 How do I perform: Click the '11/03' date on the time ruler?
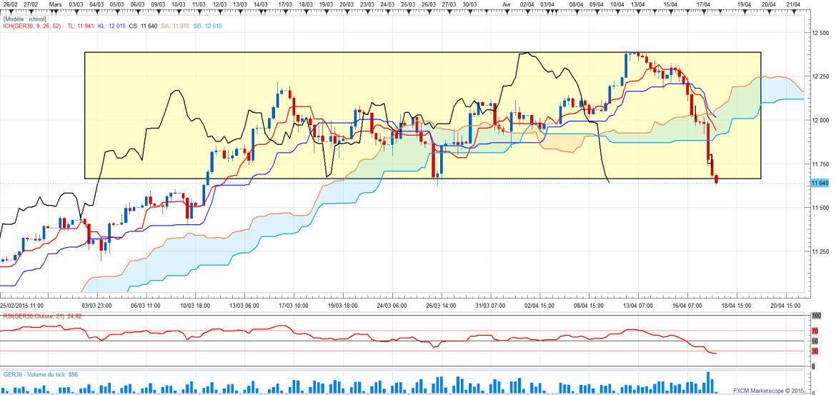199,4
